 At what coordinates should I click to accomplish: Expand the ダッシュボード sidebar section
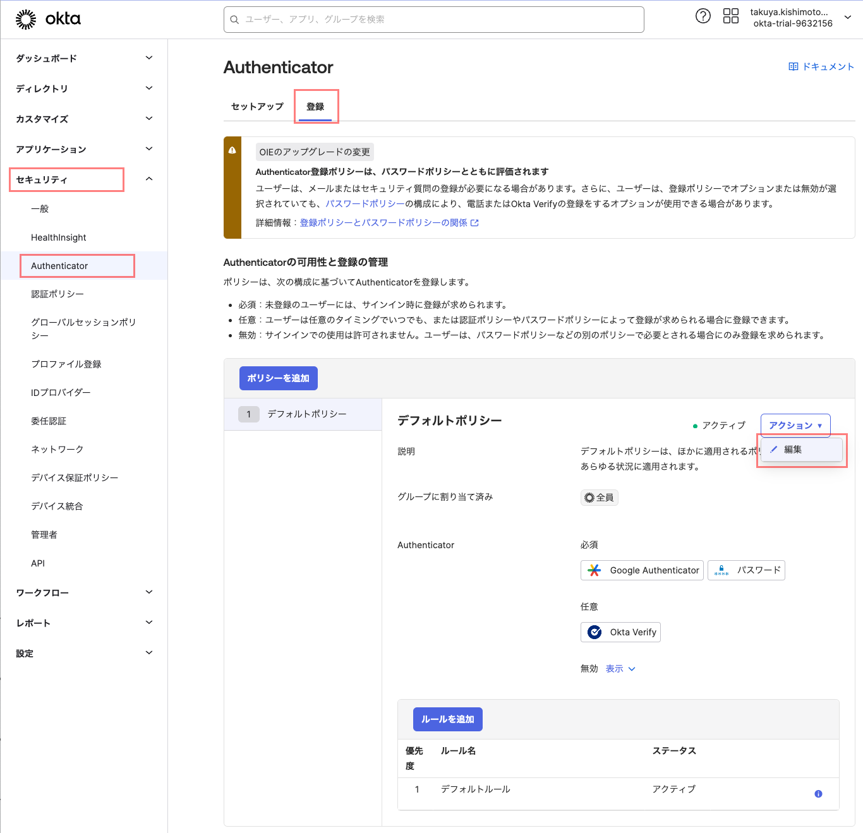point(149,58)
